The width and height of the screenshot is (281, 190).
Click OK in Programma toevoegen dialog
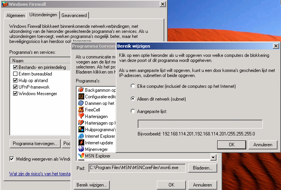[171, 185]
